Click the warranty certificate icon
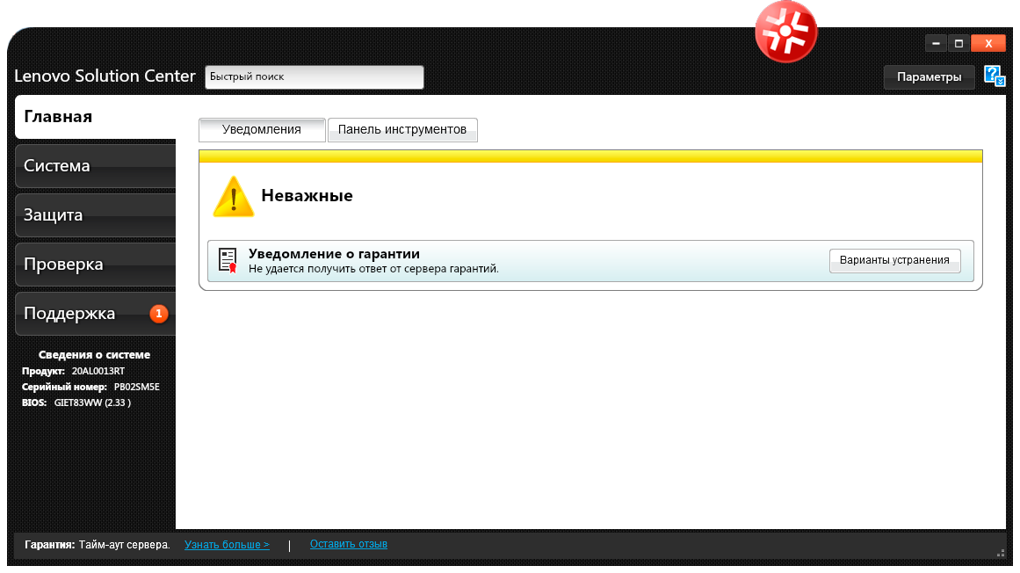 [228, 260]
